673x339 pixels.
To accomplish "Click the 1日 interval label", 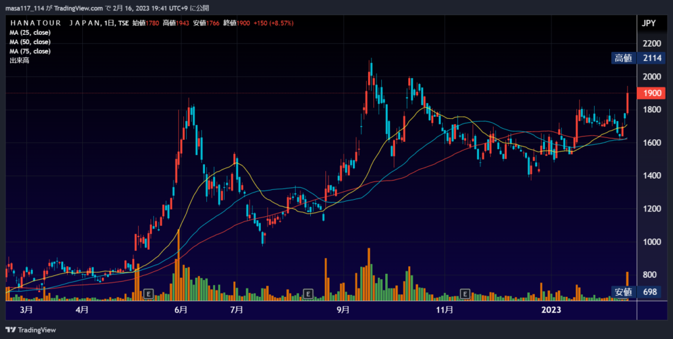I will pos(109,23).
